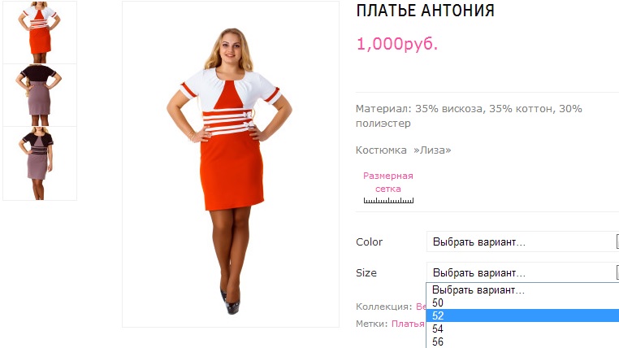Collapse the Size dropdown field
This screenshot has width=619, height=348.
coord(522,272)
